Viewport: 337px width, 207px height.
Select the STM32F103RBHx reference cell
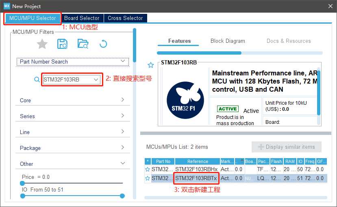coord(196,169)
